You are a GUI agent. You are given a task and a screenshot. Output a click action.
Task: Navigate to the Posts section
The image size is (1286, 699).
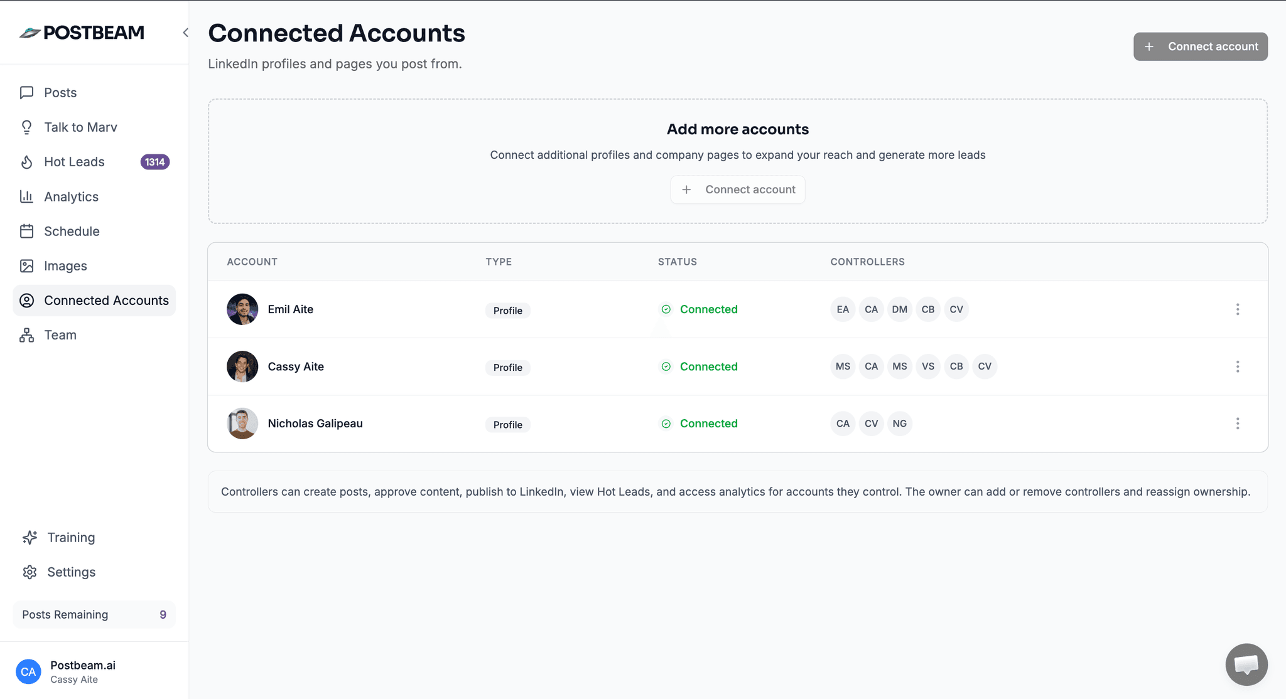(x=60, y=92)
